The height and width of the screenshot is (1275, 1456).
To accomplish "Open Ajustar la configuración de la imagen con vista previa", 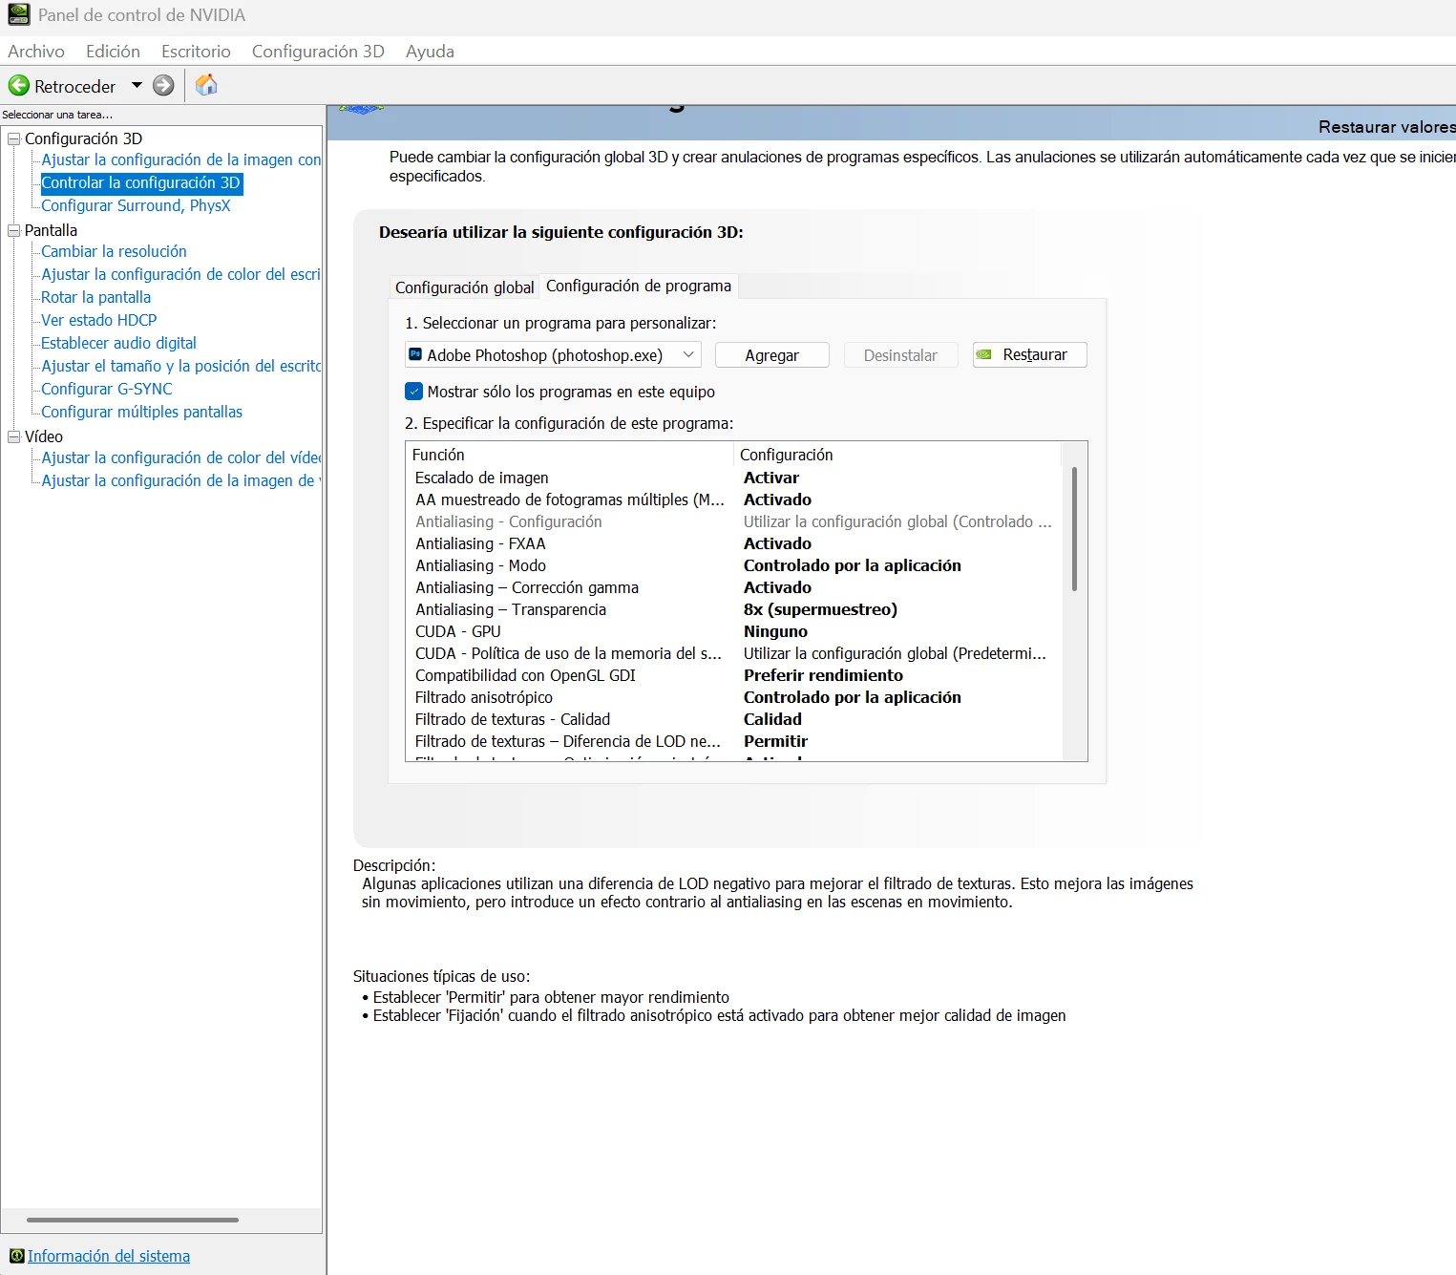I will pos(181,159).
